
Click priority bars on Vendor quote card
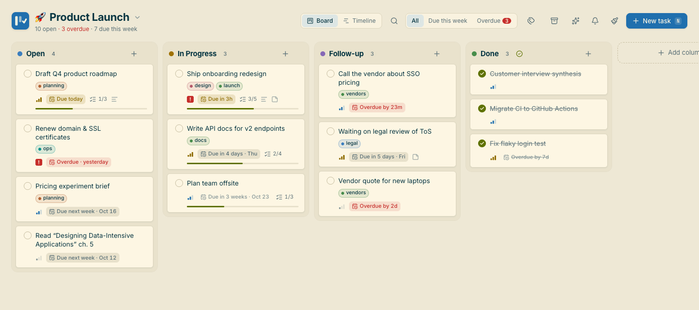pyautogui.click(x=342, y=206)
